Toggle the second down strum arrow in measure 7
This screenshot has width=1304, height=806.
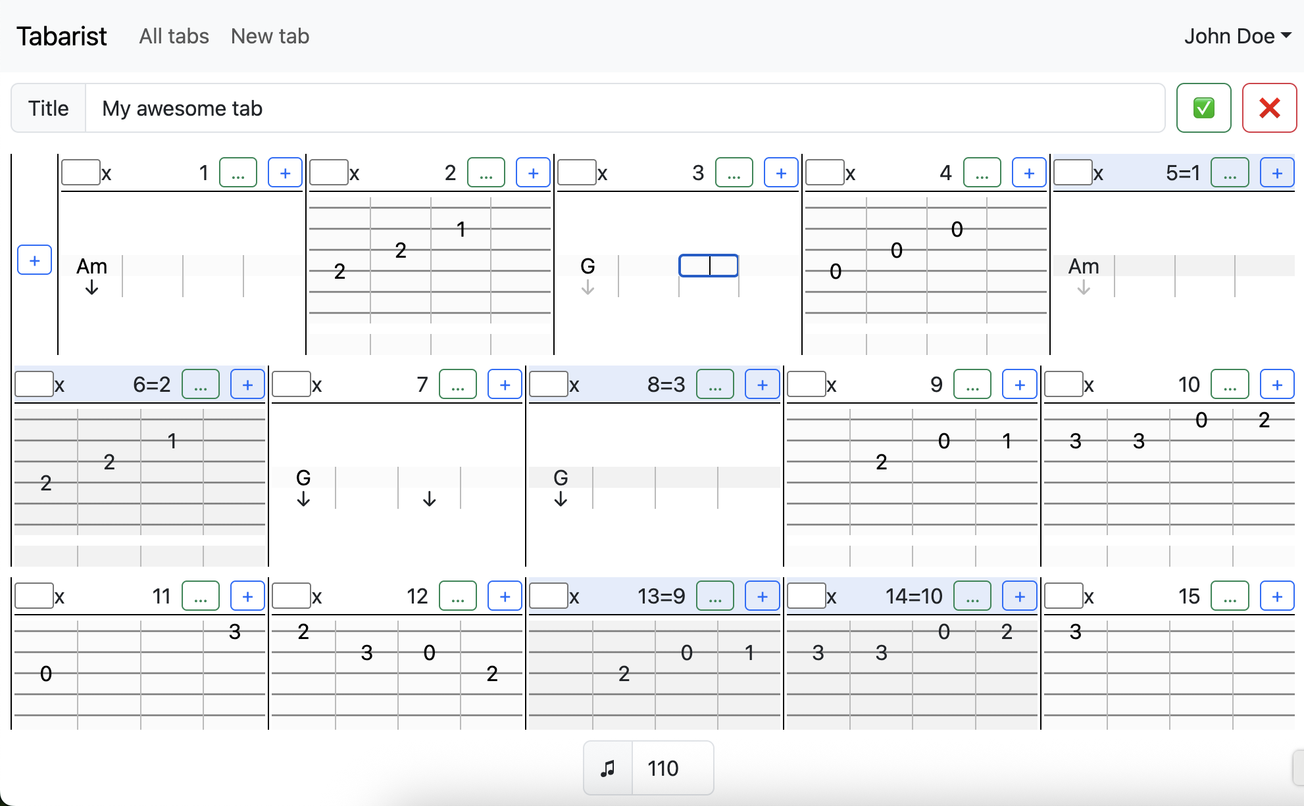pos(429,499)
